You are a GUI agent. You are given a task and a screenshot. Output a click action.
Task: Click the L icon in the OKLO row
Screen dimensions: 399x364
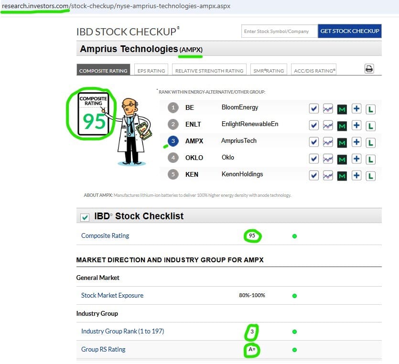click(370, 160)
